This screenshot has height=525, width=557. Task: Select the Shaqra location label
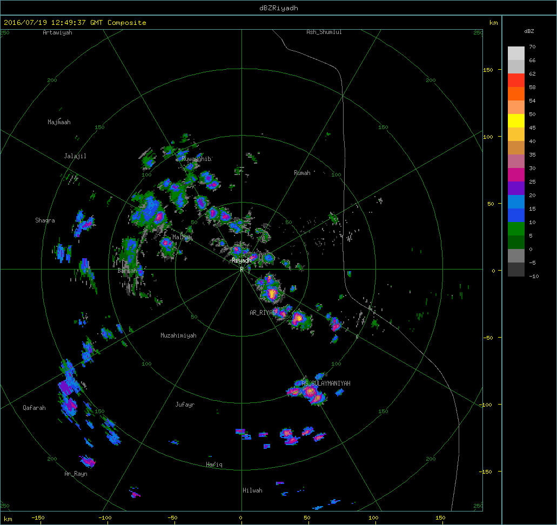(x=45, y=220)
